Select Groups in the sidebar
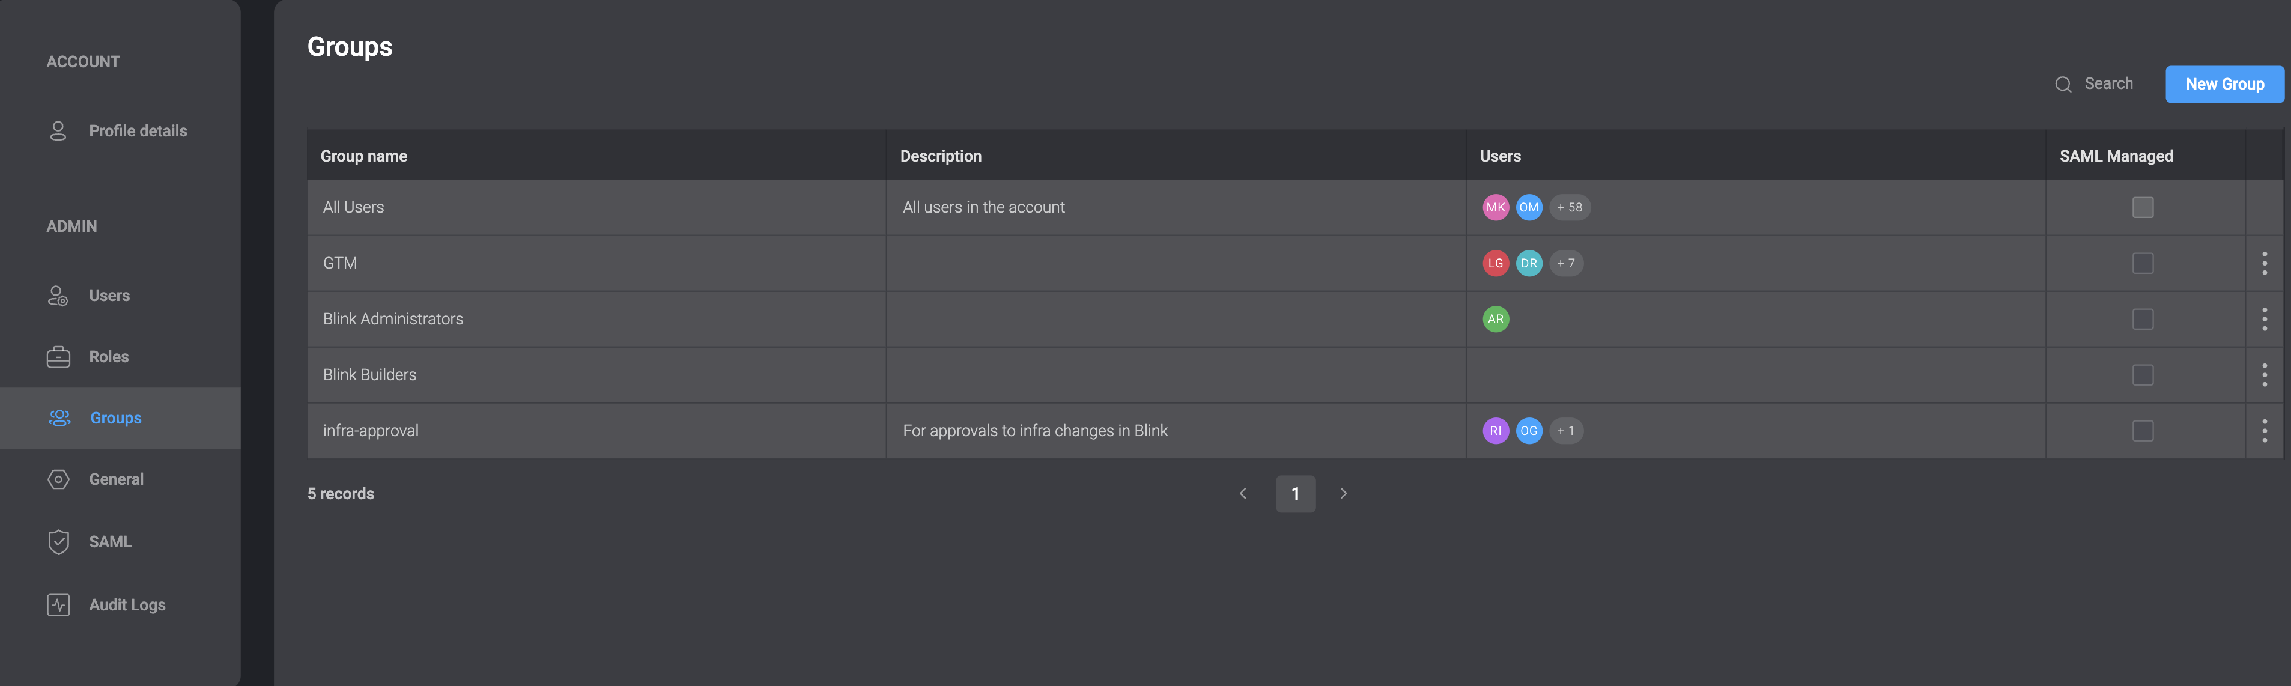This screenshot has width=2291, height=686. (120, 418)
